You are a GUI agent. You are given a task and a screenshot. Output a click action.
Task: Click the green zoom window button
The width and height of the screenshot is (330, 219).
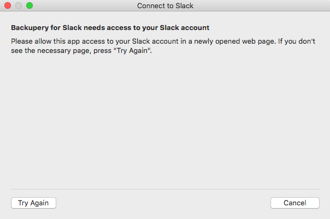[30, 6]
